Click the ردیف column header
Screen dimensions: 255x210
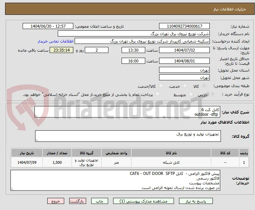coord(244,153)
